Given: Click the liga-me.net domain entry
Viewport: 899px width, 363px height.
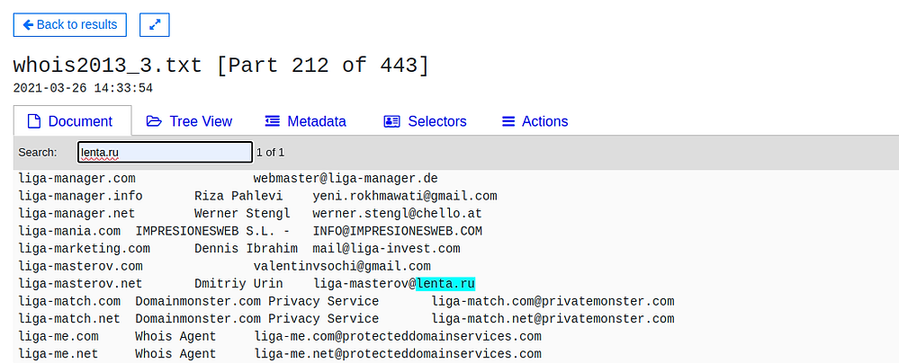Looking at the screenshot, I should click(58, 354).
